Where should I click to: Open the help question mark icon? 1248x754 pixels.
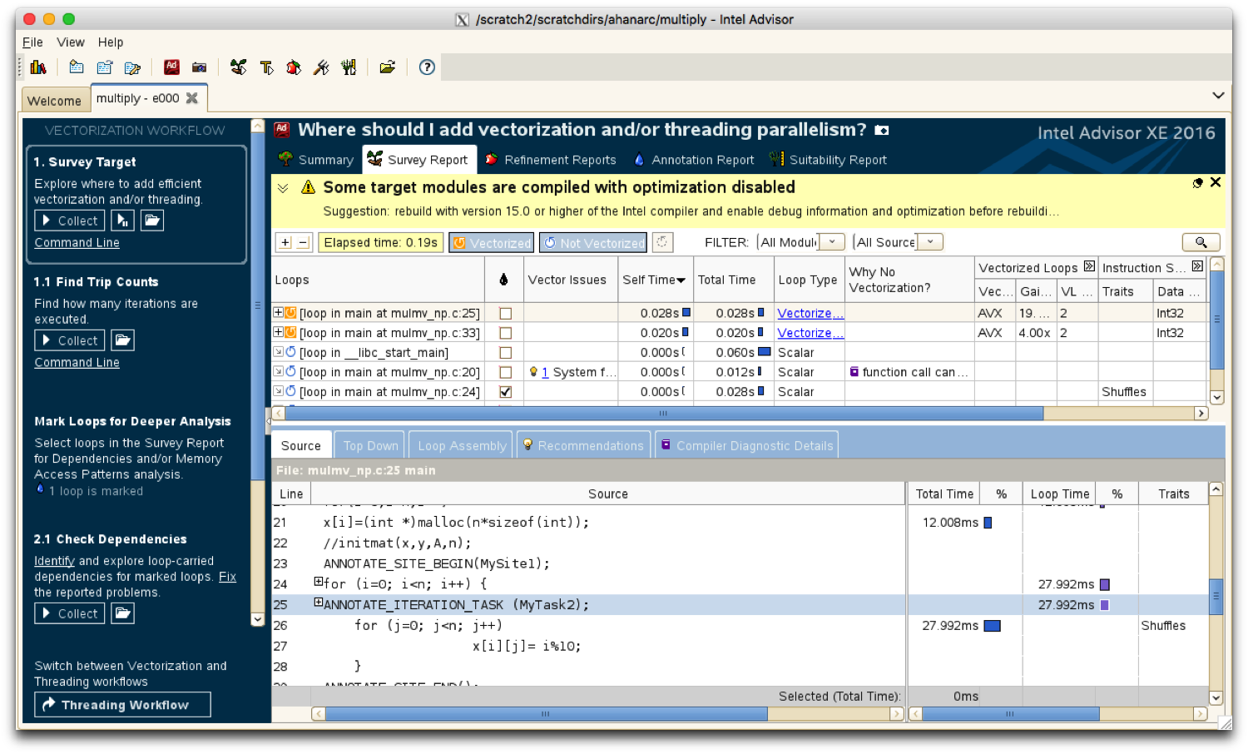pos(427,67)
